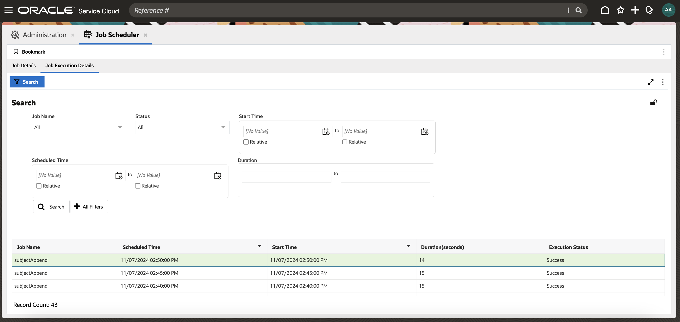Screen dimensions: 680x322
Task: Open Start Time from-date calendar picker
Action: 326,131
